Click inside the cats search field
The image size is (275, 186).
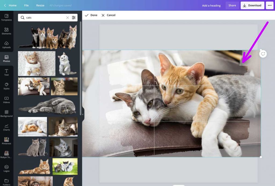coord(43,17)
